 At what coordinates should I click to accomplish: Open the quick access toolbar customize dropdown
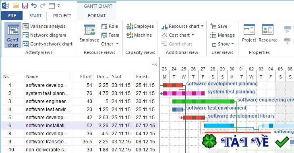click(58, 6)
